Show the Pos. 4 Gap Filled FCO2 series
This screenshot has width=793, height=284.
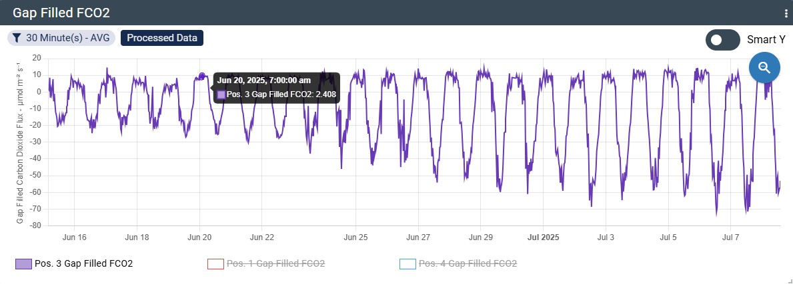coord(468,264)
